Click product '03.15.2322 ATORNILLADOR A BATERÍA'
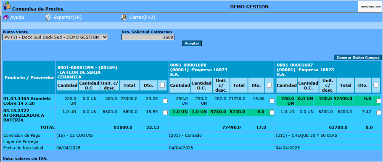Image resolution: width=383 pixels, height=162 pixels. click(24, 116)
